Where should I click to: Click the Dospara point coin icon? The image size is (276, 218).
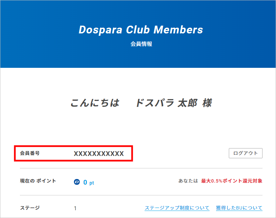(x=77, y=182)
